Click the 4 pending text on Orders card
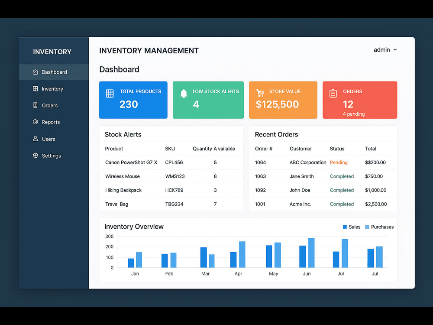Screen dimensions: 433x325 (354, 114)
